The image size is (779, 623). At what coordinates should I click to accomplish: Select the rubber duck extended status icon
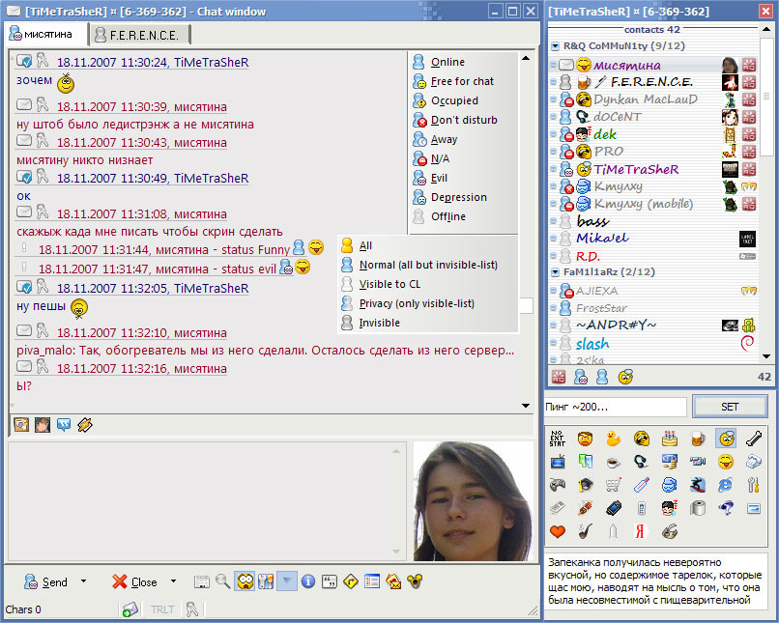[613, 438]
